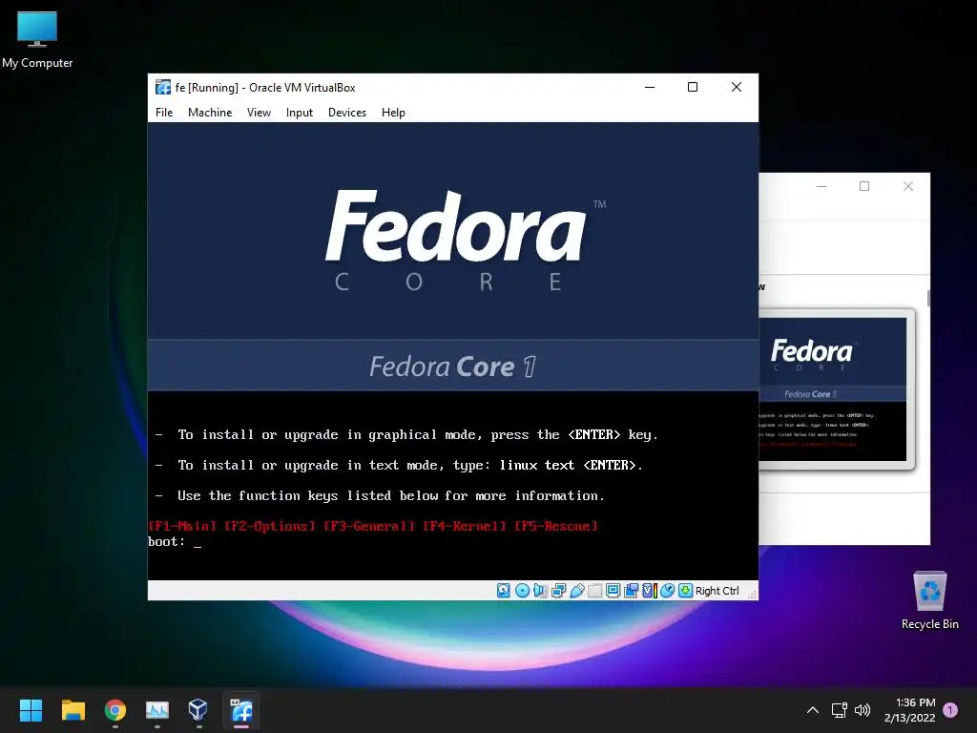
Task: Click the CPU virtualization indicator icon
Action: pyautogui.click(x=649, y=590)
